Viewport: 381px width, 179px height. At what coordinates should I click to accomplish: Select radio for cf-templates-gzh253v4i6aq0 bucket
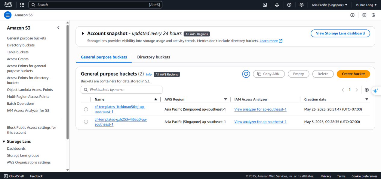coord(86,122)
